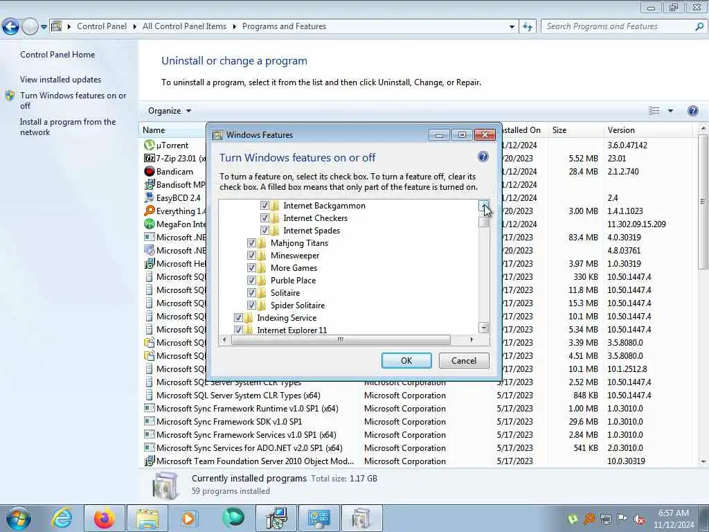709x532 pixels.
Task: Open Control Panel Home link
Action: [57, 54]
